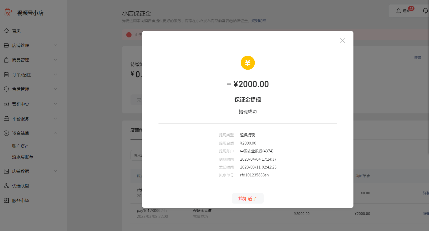Viewport: 429px width, 231px height.
Task: Confirm with the 我知道了 button
Action: pyautogui.click(x=248, y=198)
